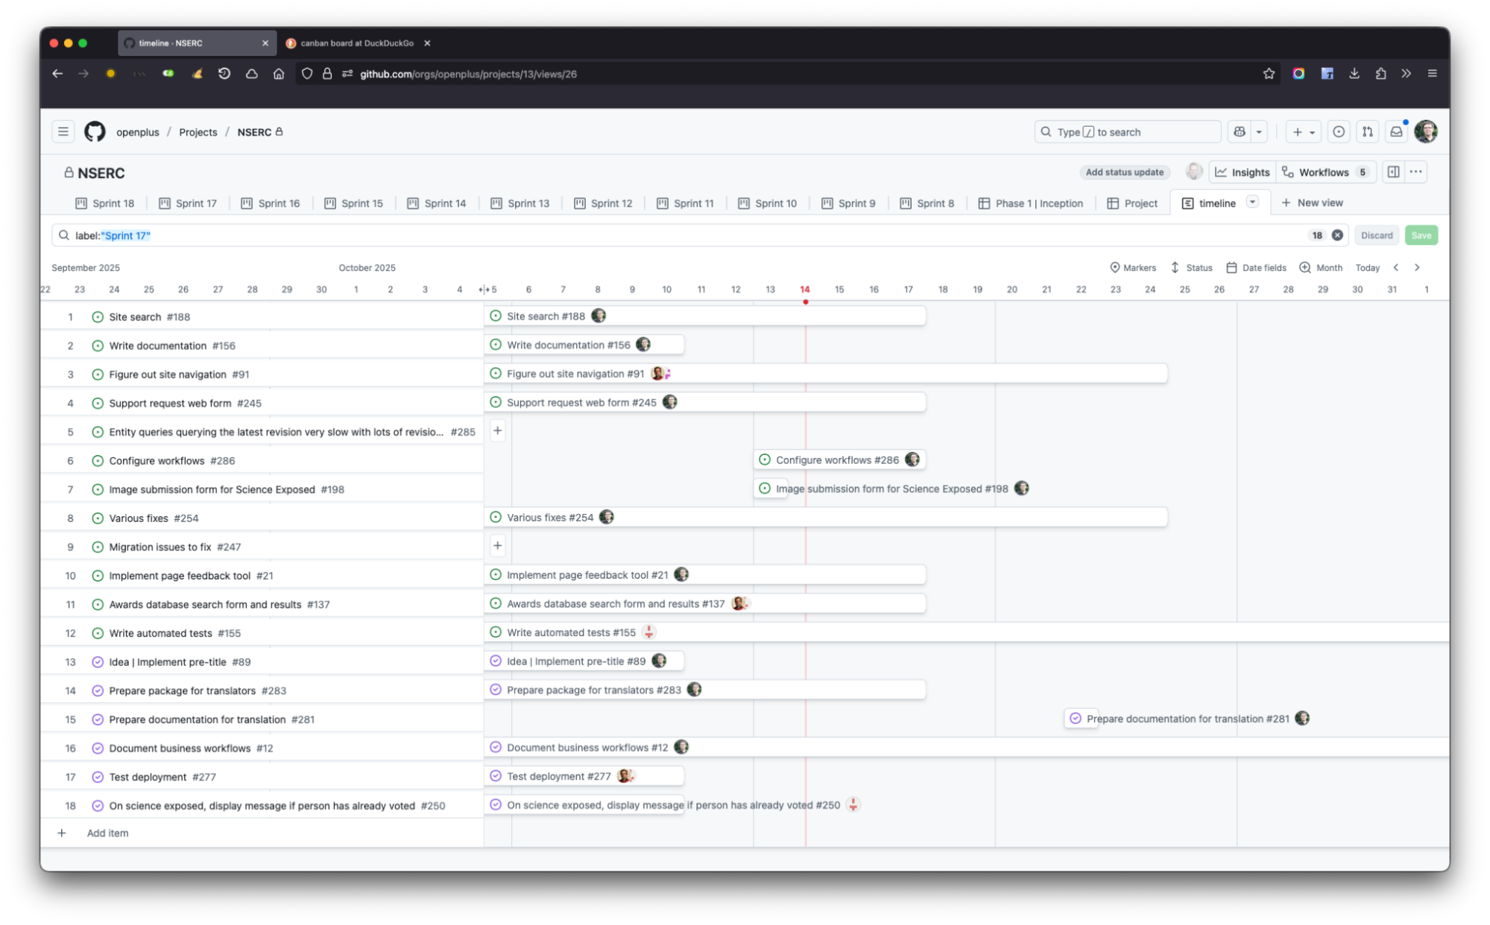Toggle Date fields display
The height and width of the screenshot is (925, 1490).
pyautogui.click(x=1257, y=267)
